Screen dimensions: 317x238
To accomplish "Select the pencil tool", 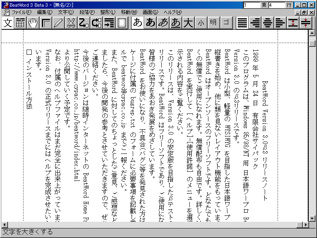I will [x=58, y=23].
